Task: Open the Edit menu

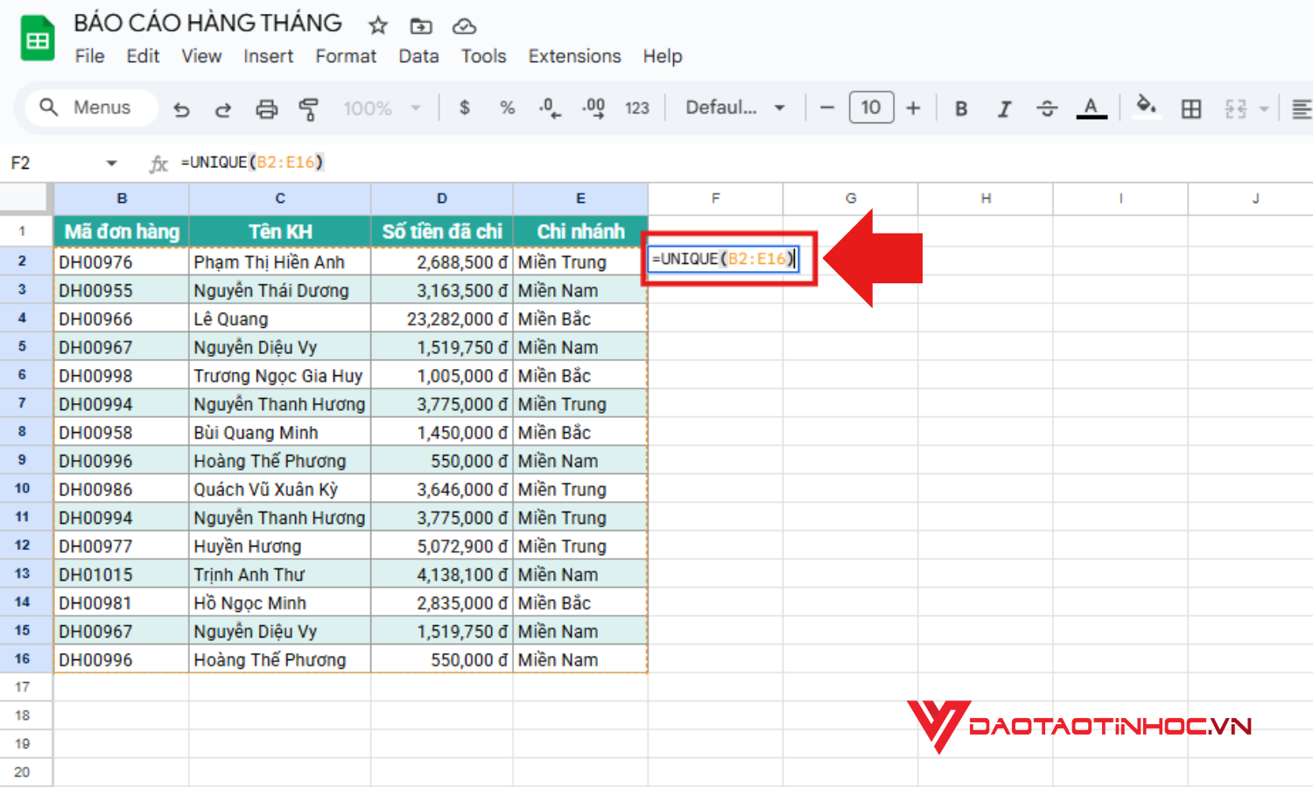Action: 143,56
